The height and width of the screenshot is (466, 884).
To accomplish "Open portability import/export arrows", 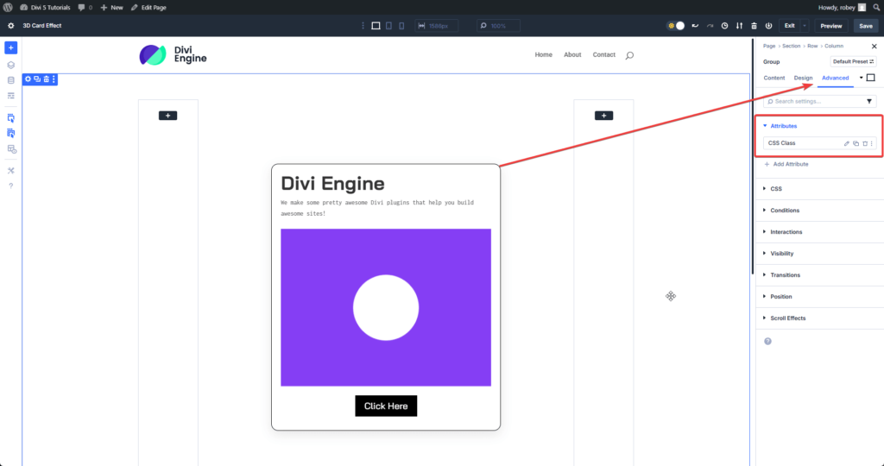I will coord(739,26).
